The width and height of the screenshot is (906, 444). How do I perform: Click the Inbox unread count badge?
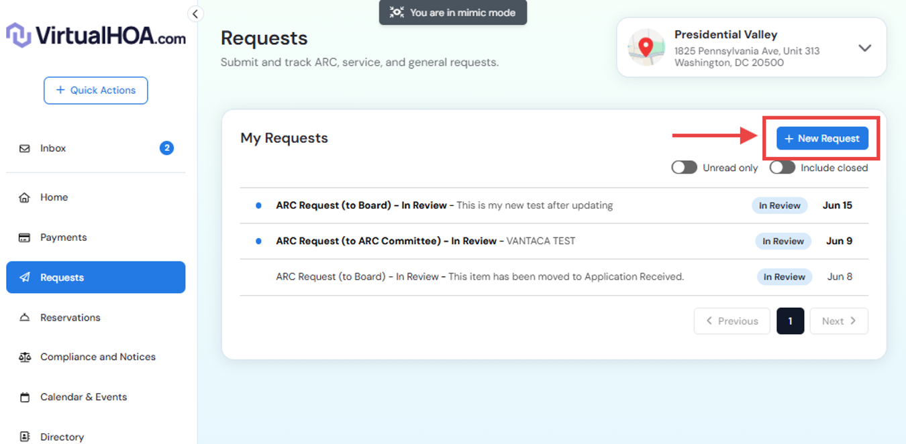click(x=166, y=148)
